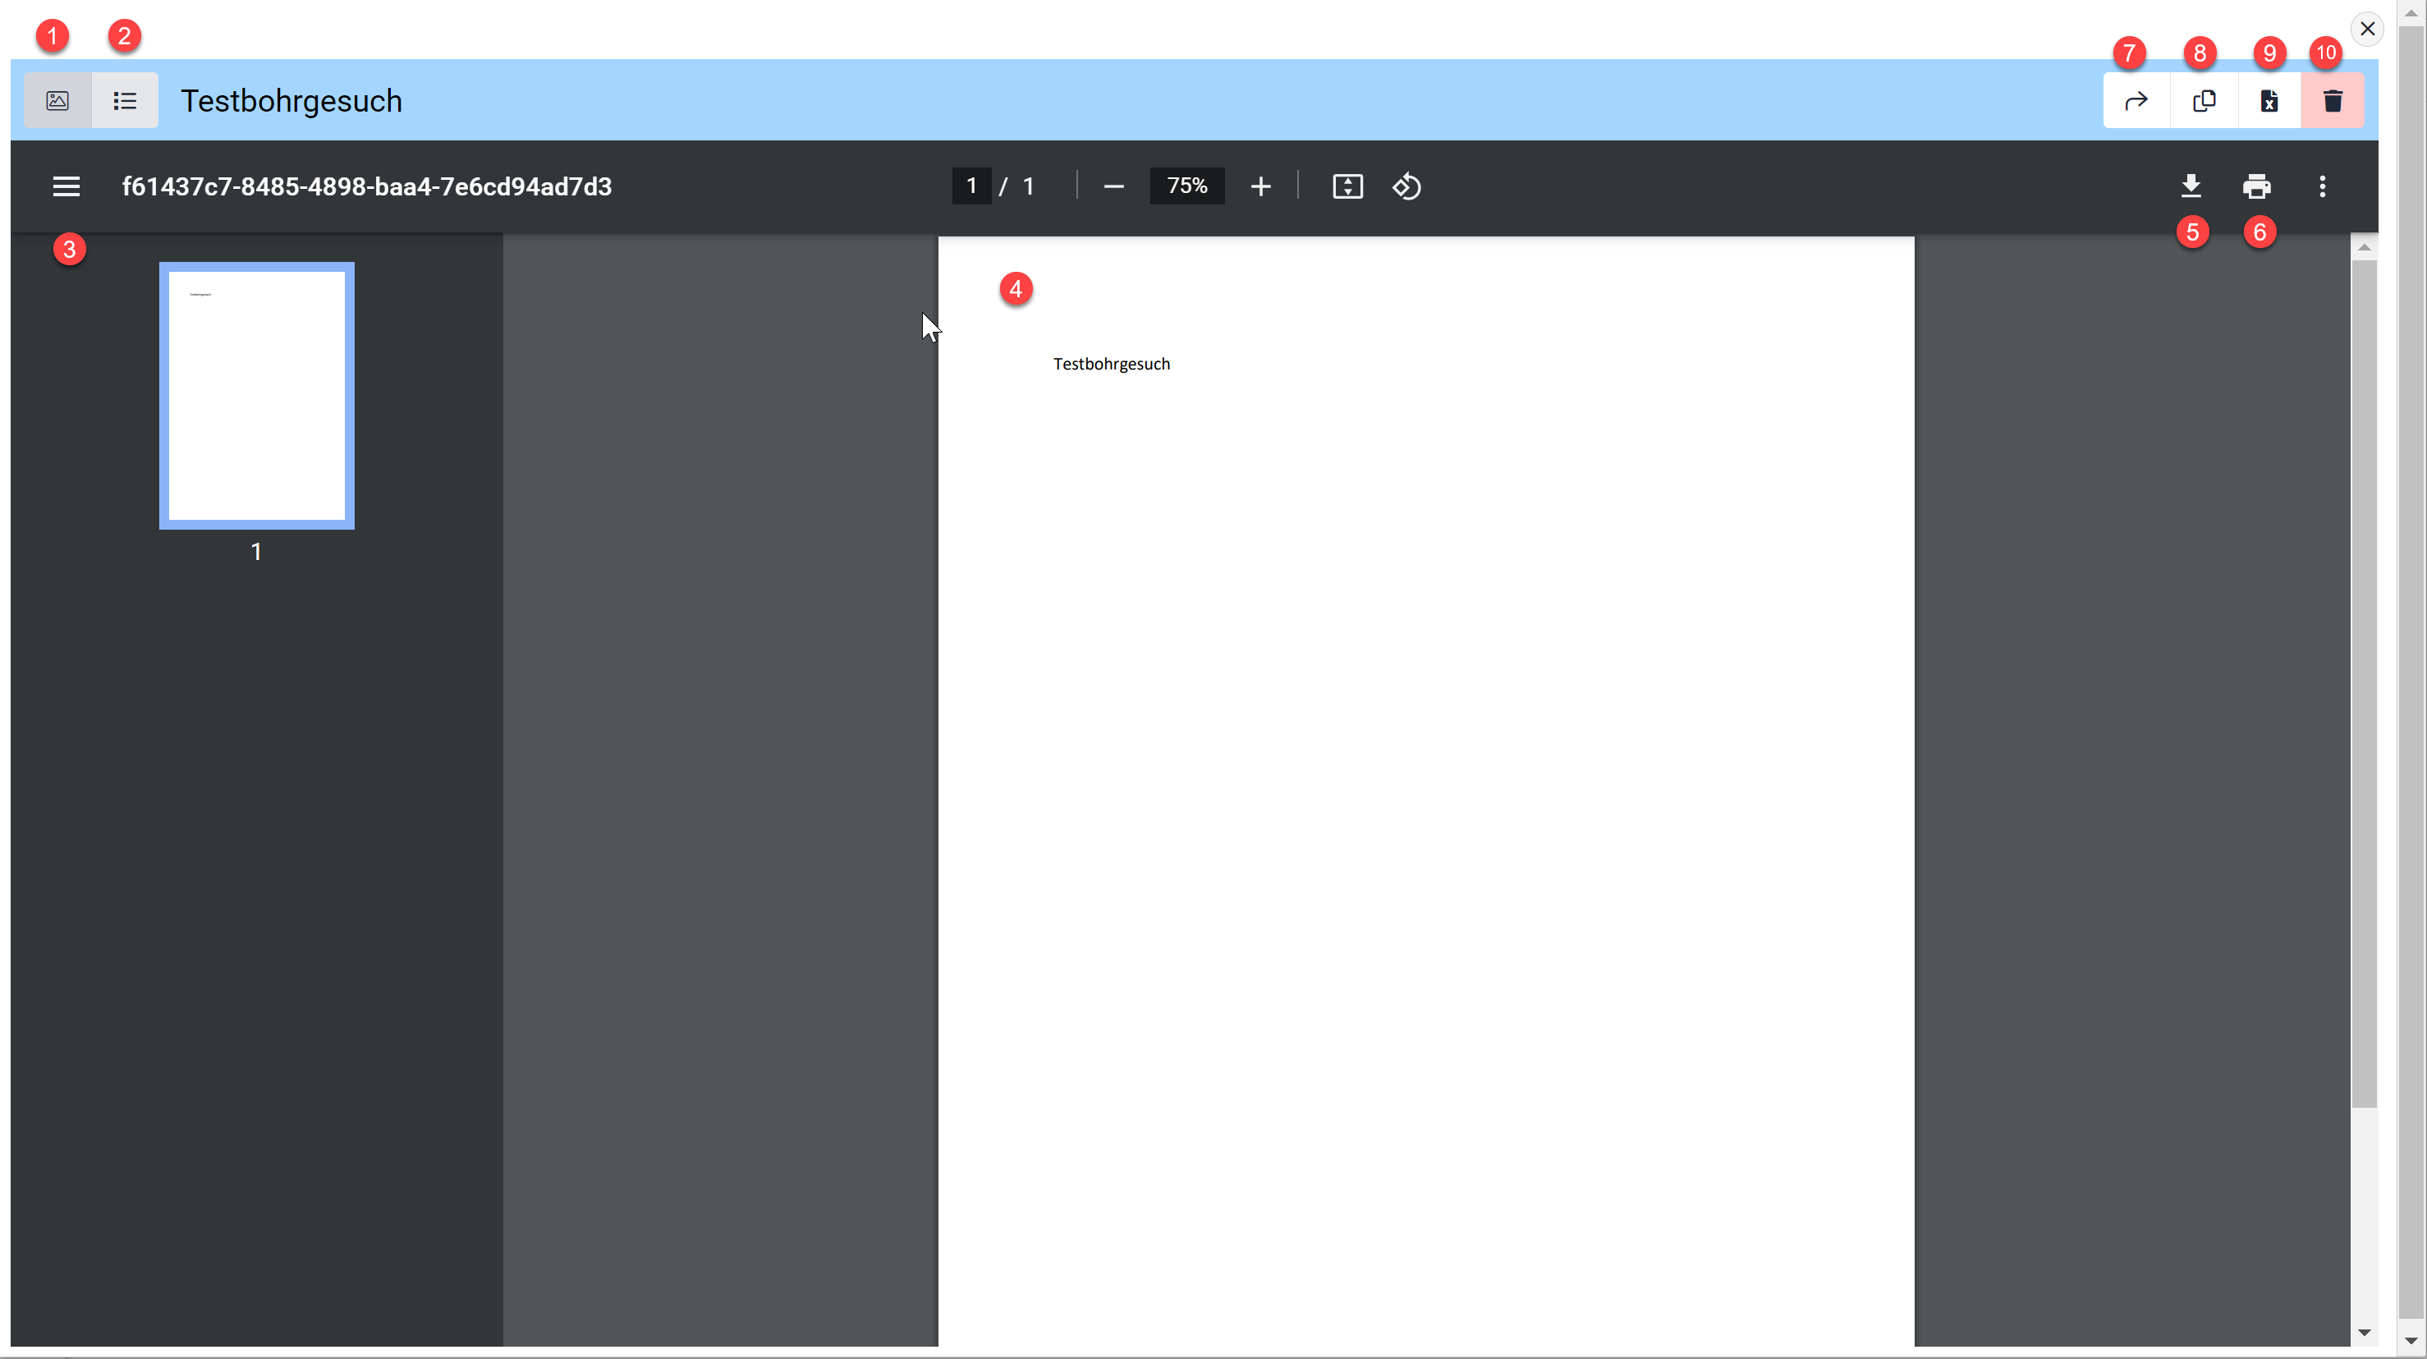The height and width of the screenshot is (1359, 2427).
Task: Toggle the PDF sidebar menu
Action: pos(66,186)
